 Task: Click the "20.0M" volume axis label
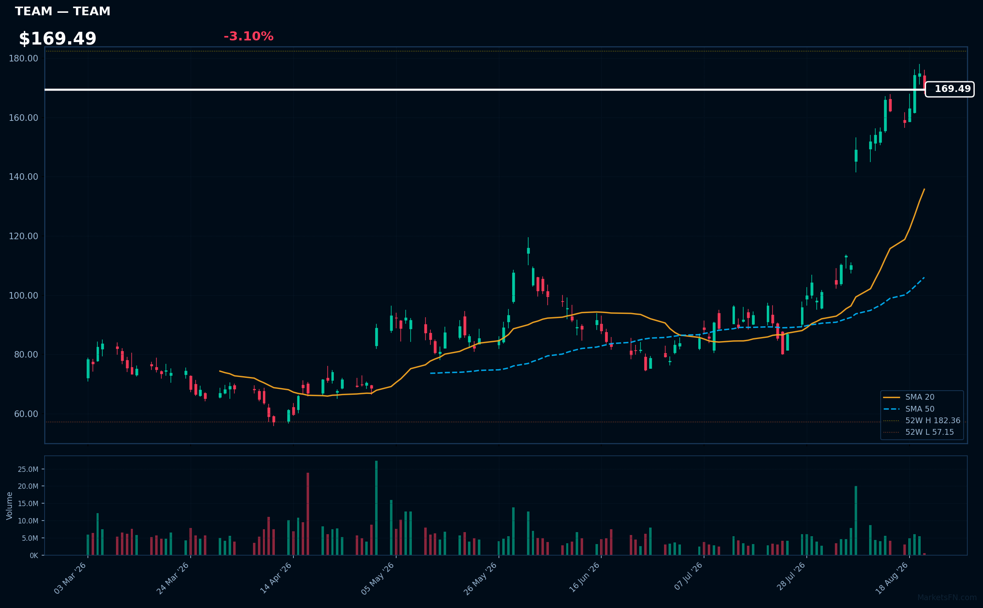(28, 486)
